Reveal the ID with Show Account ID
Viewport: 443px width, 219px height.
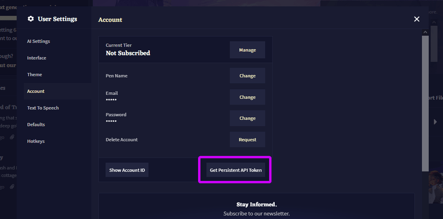point(127,170)
